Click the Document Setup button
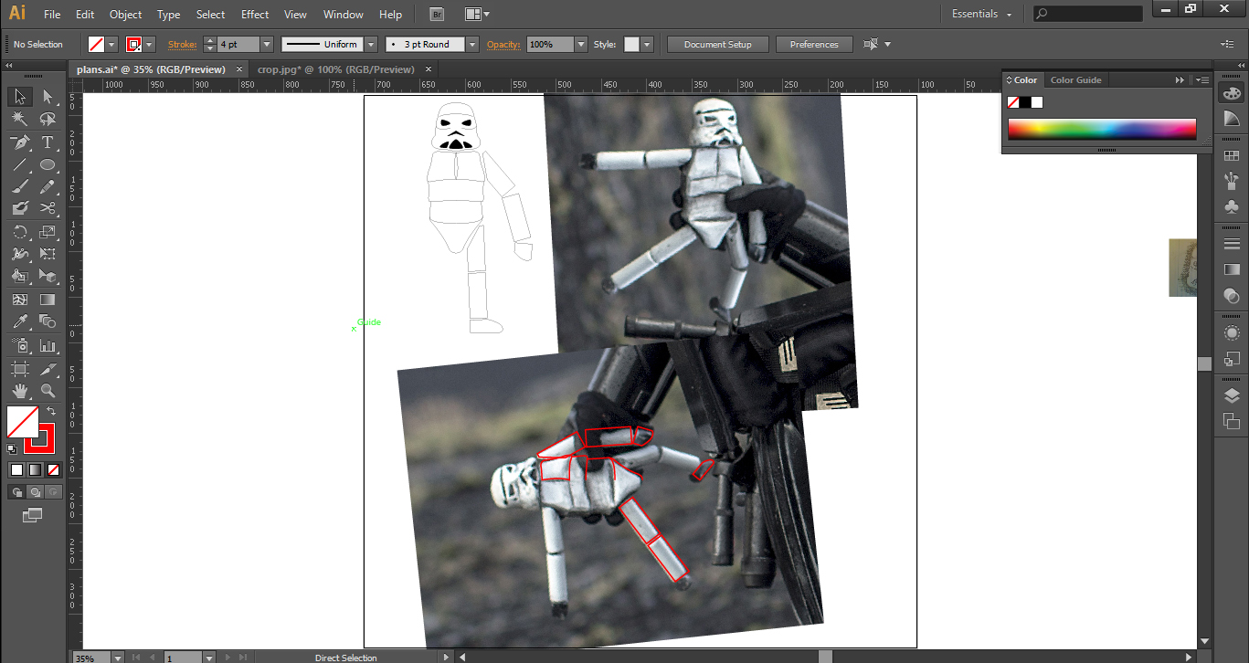This screenshot has height=663, width=1249. [717, 44]
